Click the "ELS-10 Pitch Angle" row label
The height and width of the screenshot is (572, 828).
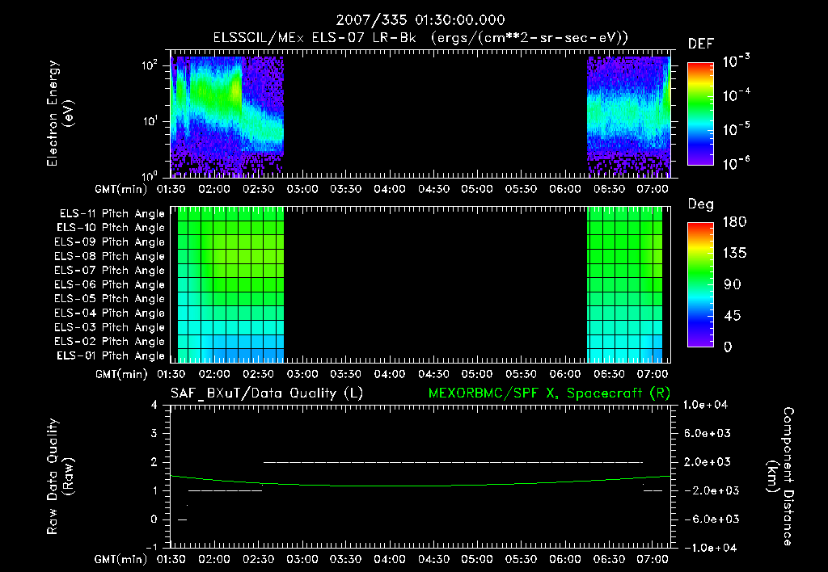tap(111, 229)
